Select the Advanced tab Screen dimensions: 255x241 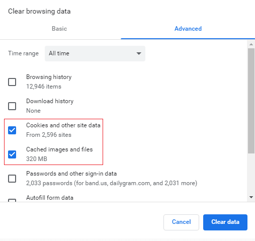188,29
